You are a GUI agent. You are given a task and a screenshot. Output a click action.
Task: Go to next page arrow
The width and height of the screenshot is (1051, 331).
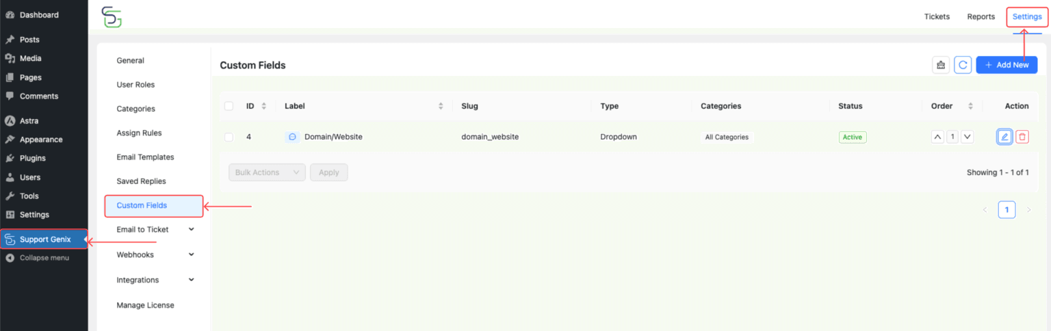click(x=1028, y=210)
